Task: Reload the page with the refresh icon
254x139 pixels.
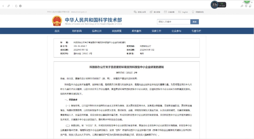Action: [x=16, y=6]
